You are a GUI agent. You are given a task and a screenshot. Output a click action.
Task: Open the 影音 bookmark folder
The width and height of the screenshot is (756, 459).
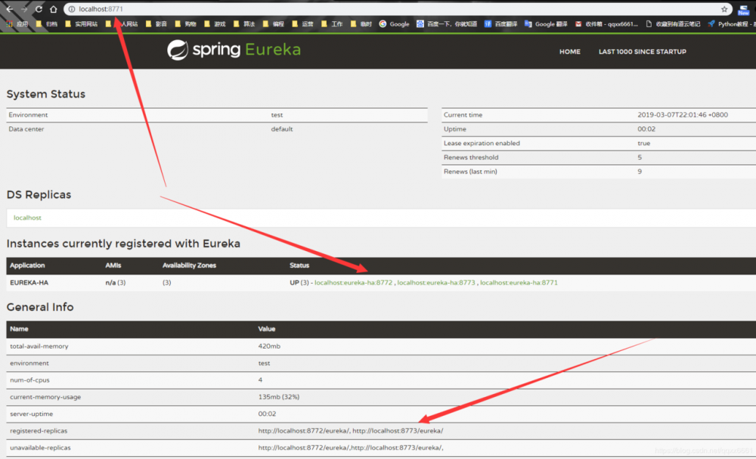click(x=156, y=23)
